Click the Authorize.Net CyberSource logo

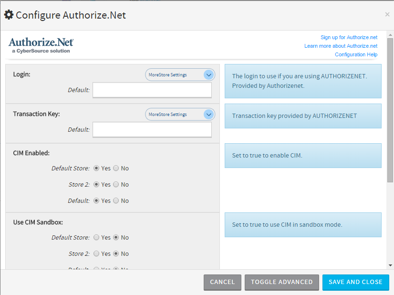[41, 44]
